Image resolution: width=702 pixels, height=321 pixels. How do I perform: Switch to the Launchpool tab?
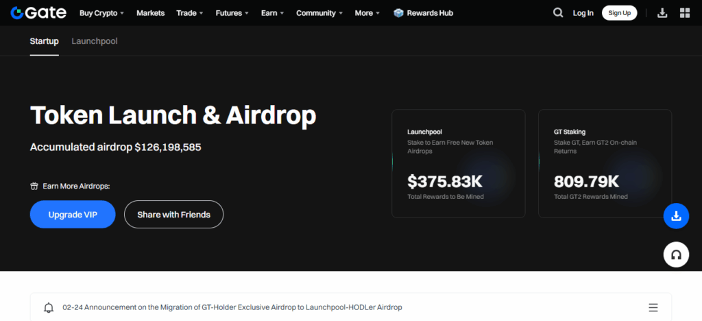coord(95,41)
